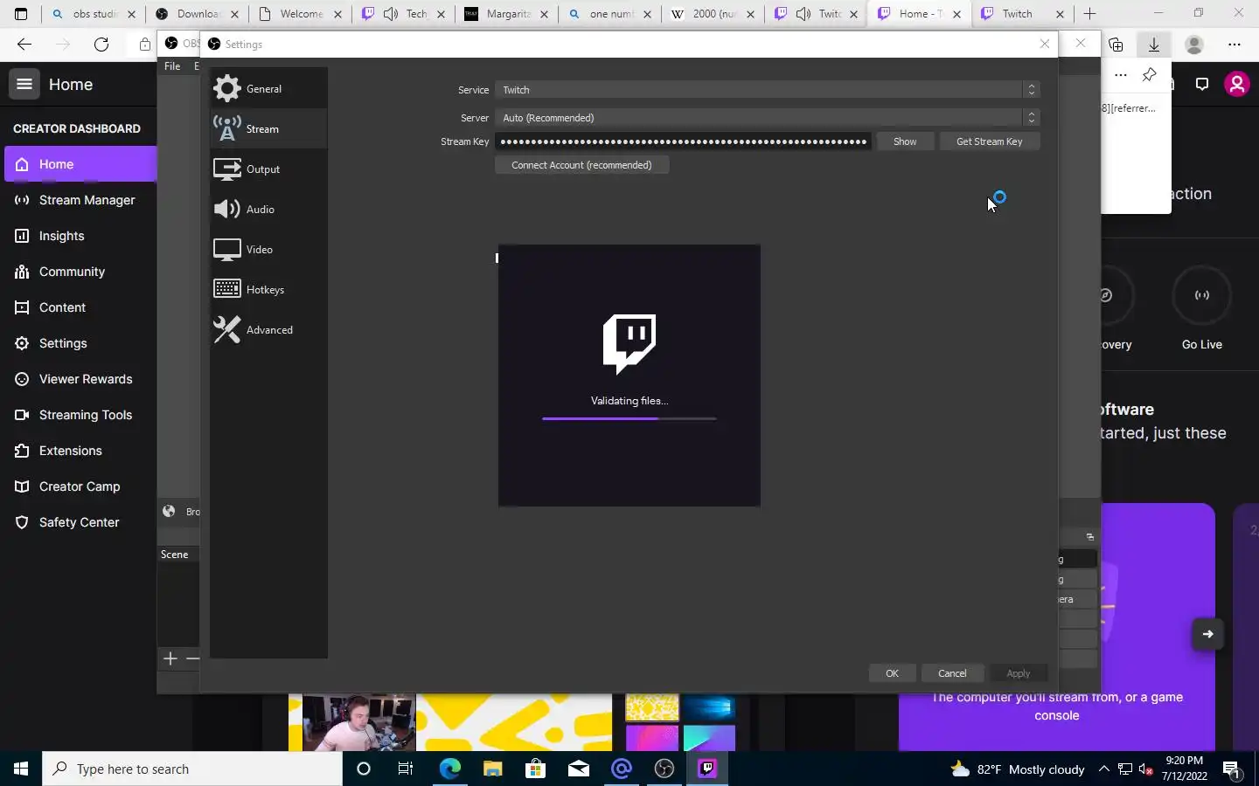Open Task View on taskbar
1259x786 pixels.
(x=406, y=769)
